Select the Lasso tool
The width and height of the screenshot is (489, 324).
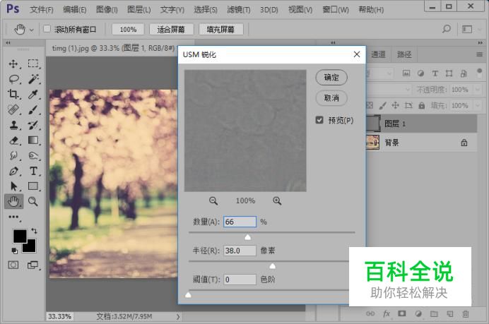(x=13, y=79)
